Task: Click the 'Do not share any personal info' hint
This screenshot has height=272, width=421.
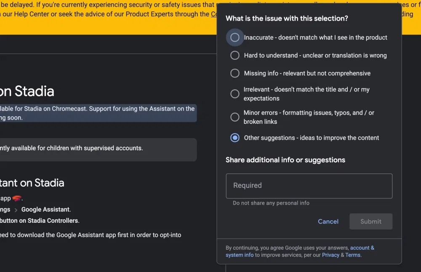Action: click(271, 203)
